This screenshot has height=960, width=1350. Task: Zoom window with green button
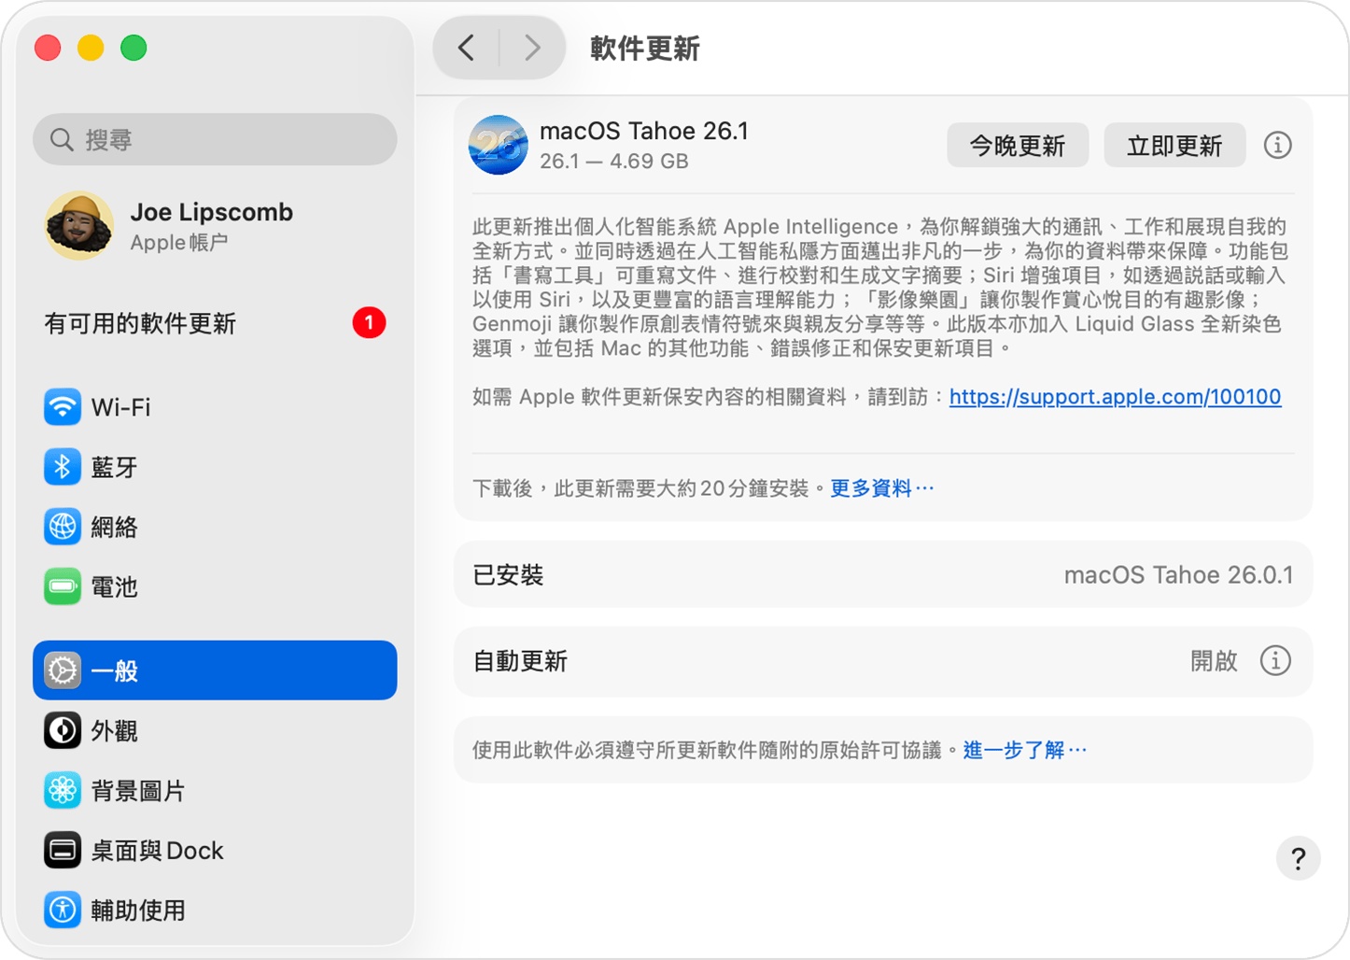(x=134, y=47)
